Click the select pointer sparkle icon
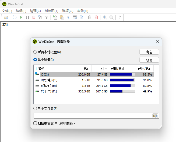Viewport: 176px width, 142px height. 68,17
